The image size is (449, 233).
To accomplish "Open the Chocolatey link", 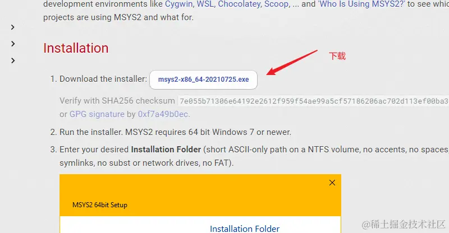I will (x=240, y=4).
